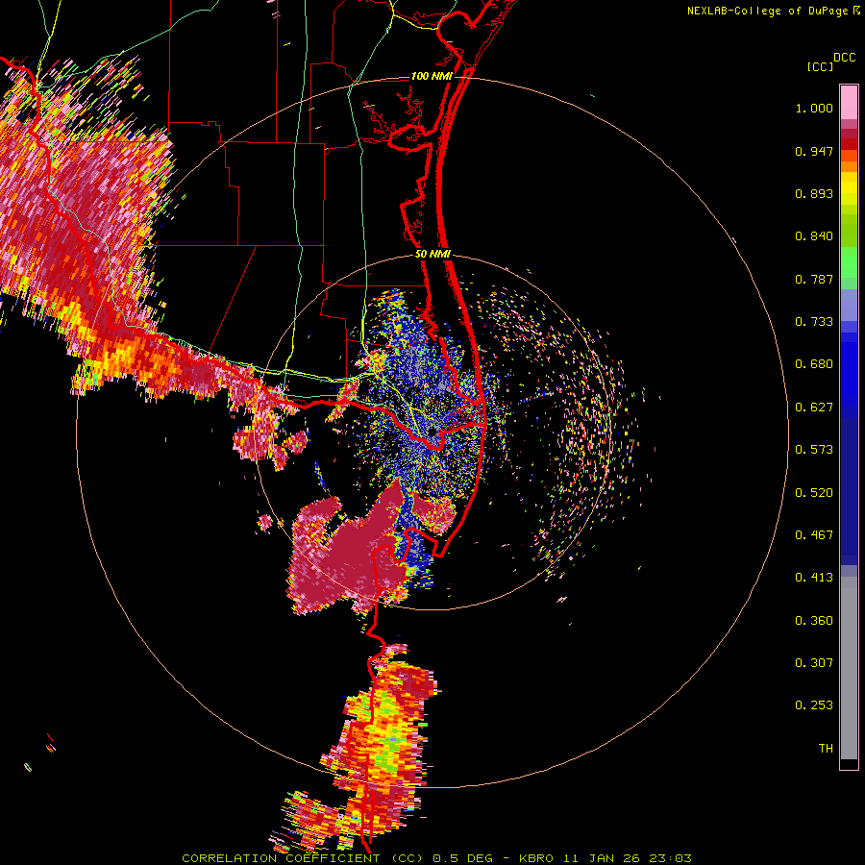Click the 0.573 color scale value
The image size is (865, 865).
click(x=814, y=450)
